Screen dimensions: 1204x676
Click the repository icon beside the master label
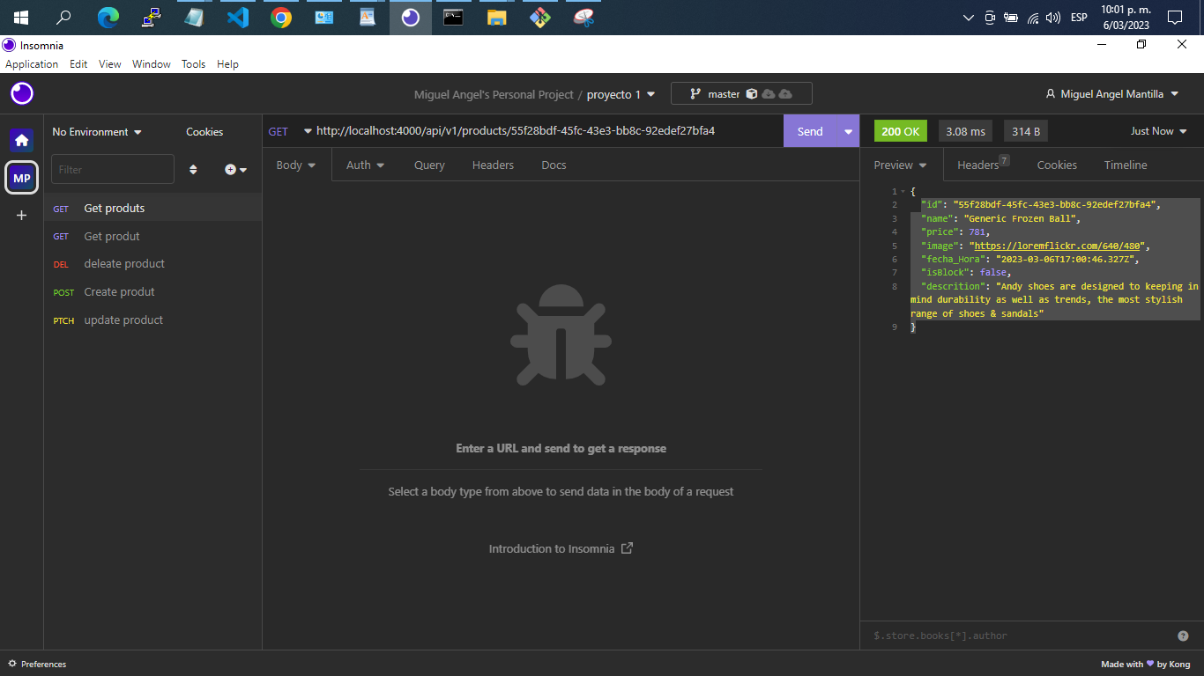click(750, 93)
